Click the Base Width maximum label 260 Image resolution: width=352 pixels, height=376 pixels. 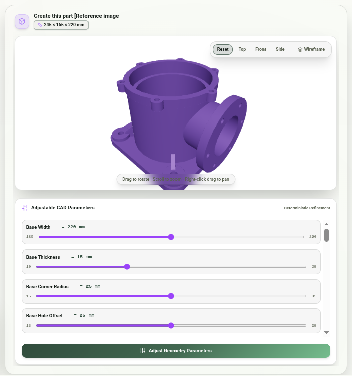point(313,237)
